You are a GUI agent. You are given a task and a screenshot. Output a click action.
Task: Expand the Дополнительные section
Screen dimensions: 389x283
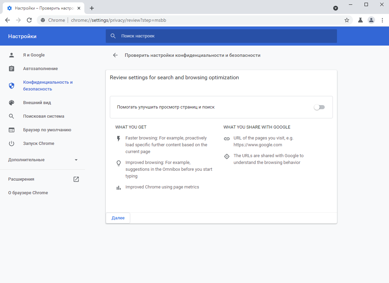43,160
